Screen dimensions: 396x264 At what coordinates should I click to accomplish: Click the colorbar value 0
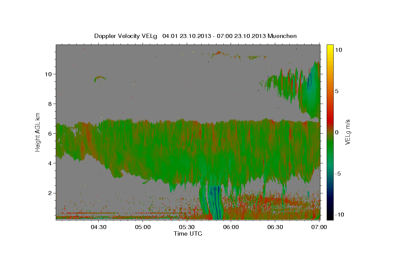coord(338,132)
